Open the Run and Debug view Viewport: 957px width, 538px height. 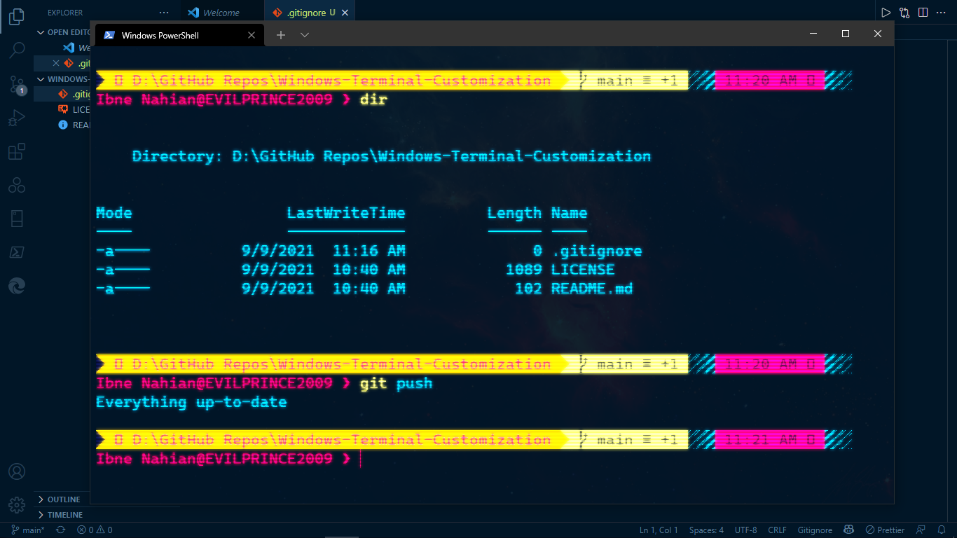click(x=17, y=118)
